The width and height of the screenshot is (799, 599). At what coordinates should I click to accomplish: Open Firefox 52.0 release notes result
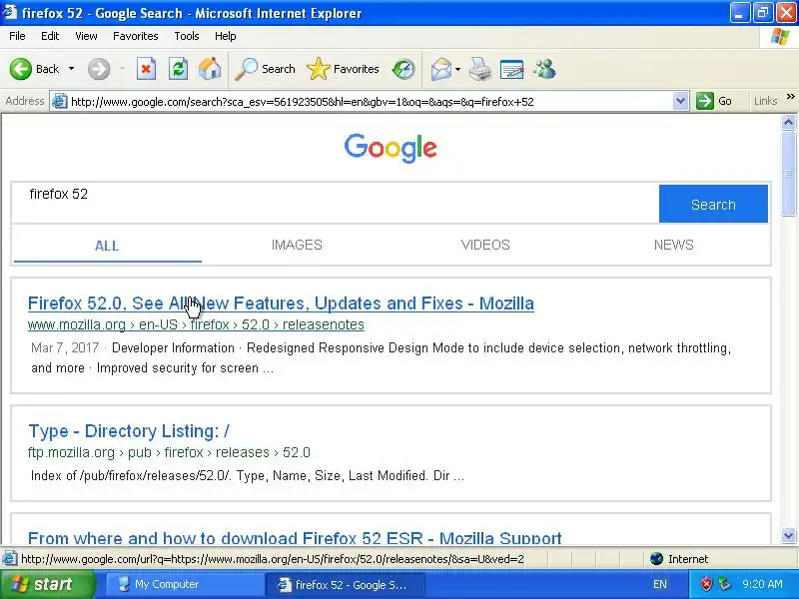(x=281, y=303)
